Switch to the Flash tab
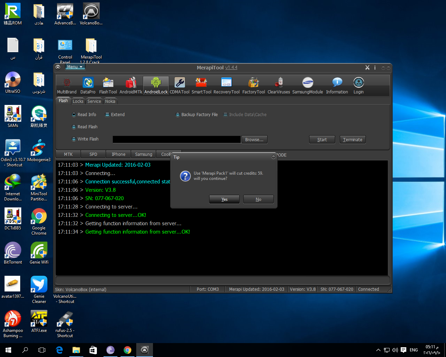The image size is (446, 357). point(63,101)
